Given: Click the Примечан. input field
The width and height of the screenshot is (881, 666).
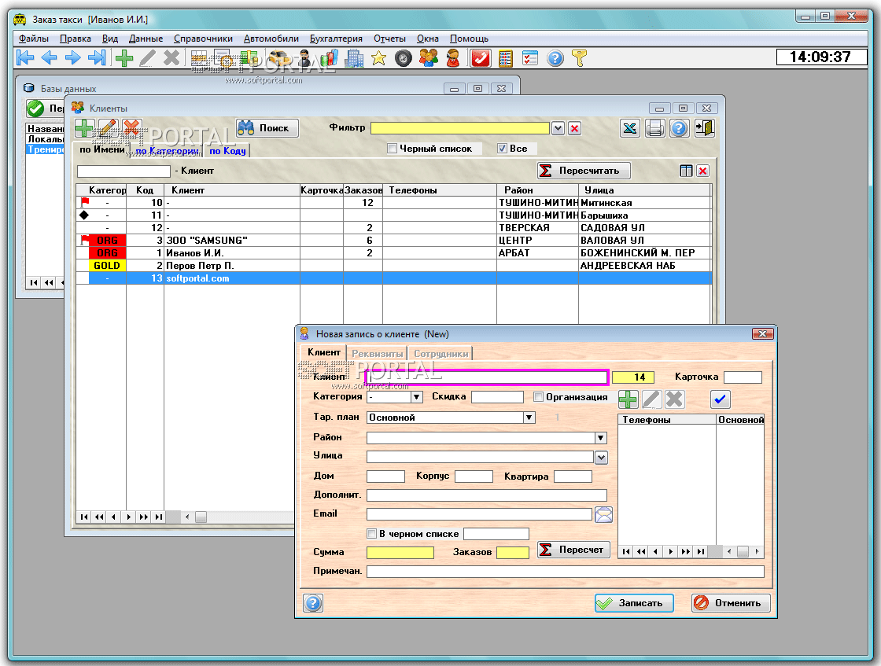Looking at the screenshot, I should click(x=566, y=572).
